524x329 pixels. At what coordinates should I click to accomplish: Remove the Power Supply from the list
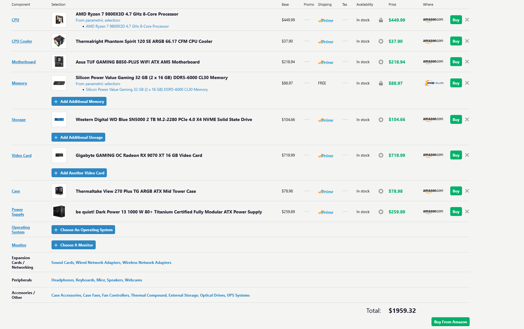467,211
